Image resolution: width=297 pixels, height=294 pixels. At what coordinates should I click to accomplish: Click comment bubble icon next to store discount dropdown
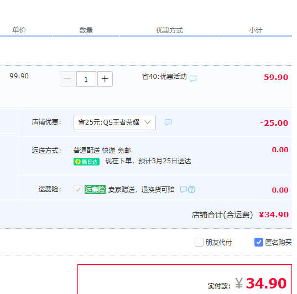(x=168, y=122)
